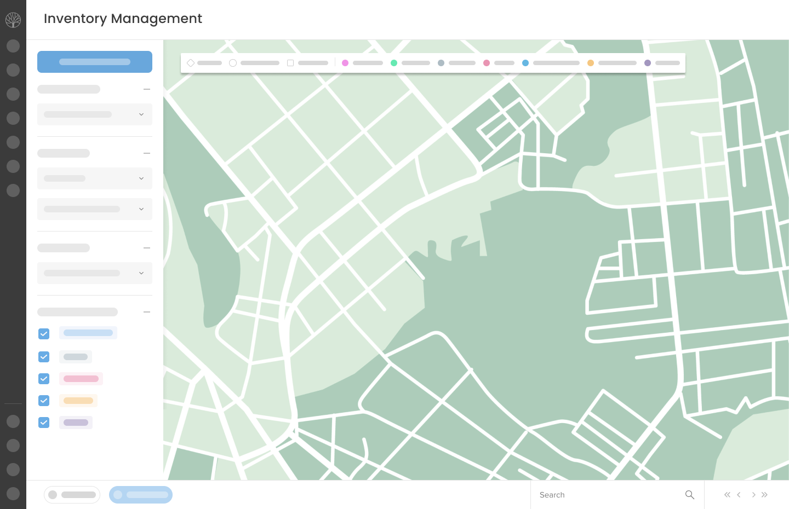Click the blue primary button above filters
This screenshot has width=789, height=509.
click(x=95, y=62)
